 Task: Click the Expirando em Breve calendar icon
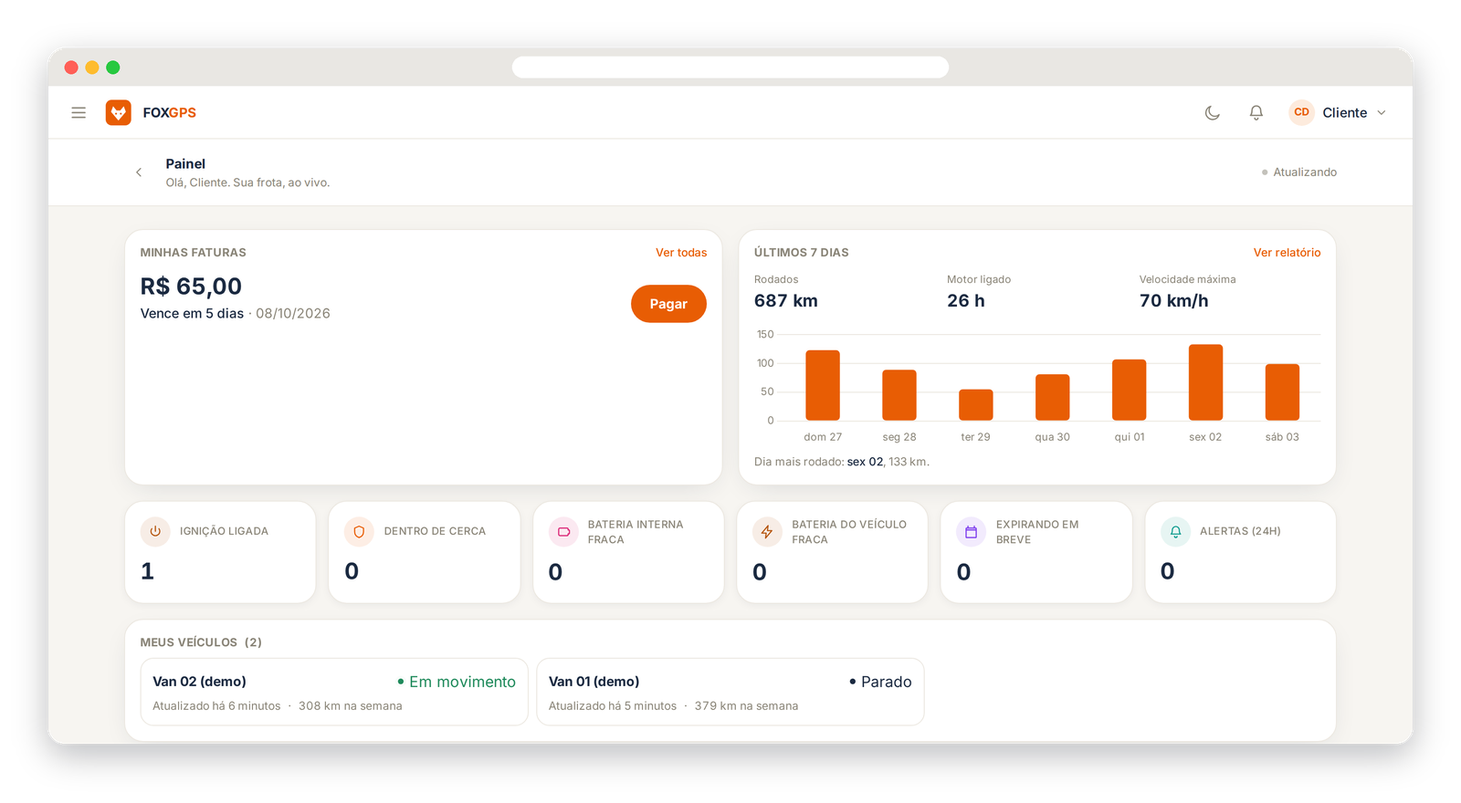[x=972, y=531]
